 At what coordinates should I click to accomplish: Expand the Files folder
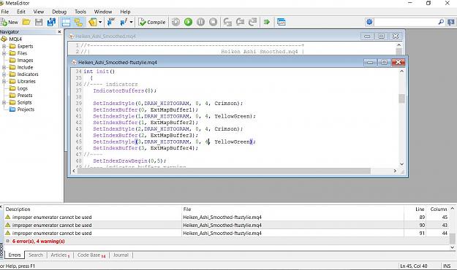(x=4, y=53)
